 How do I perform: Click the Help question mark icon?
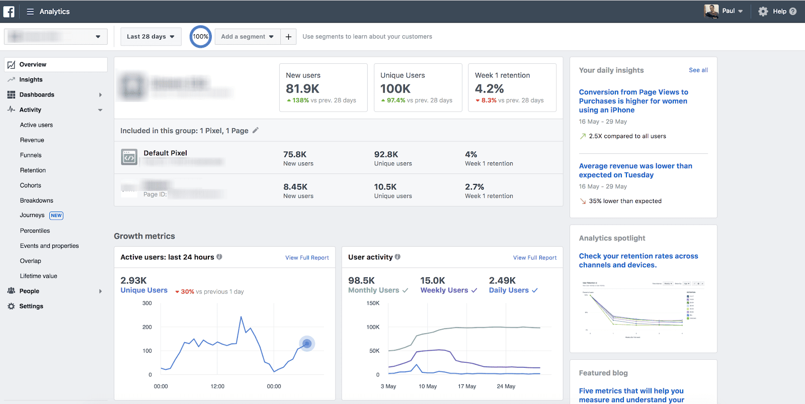793,12
